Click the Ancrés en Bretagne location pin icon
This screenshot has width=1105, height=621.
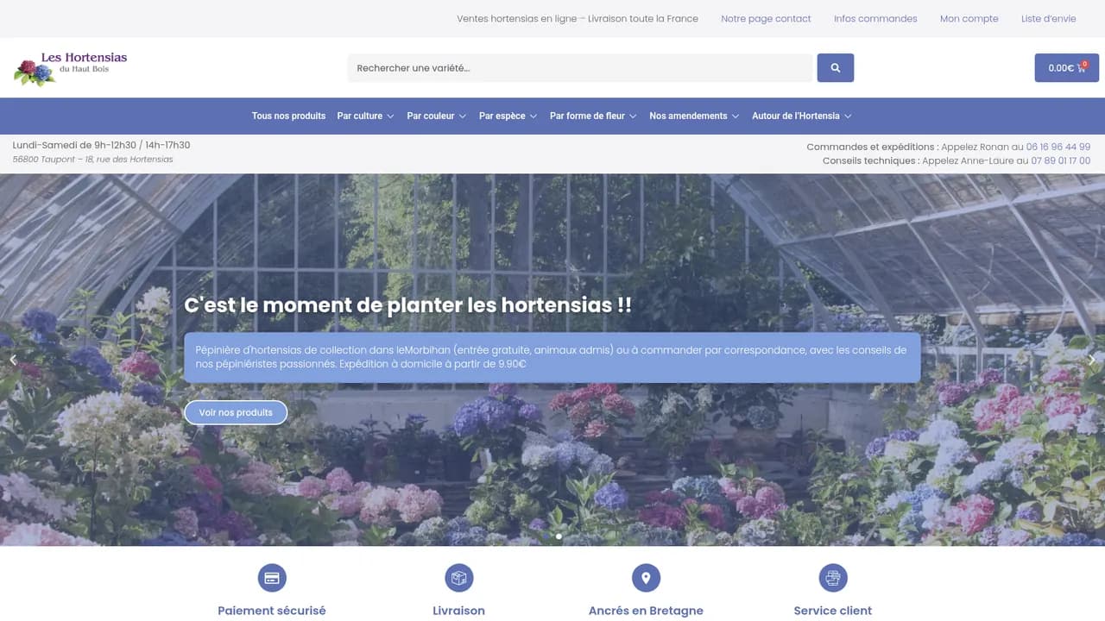646,578
